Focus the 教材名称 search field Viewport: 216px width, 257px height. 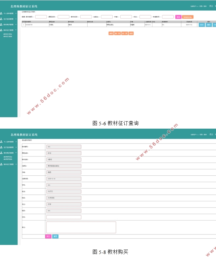click(x=86, y=17)
